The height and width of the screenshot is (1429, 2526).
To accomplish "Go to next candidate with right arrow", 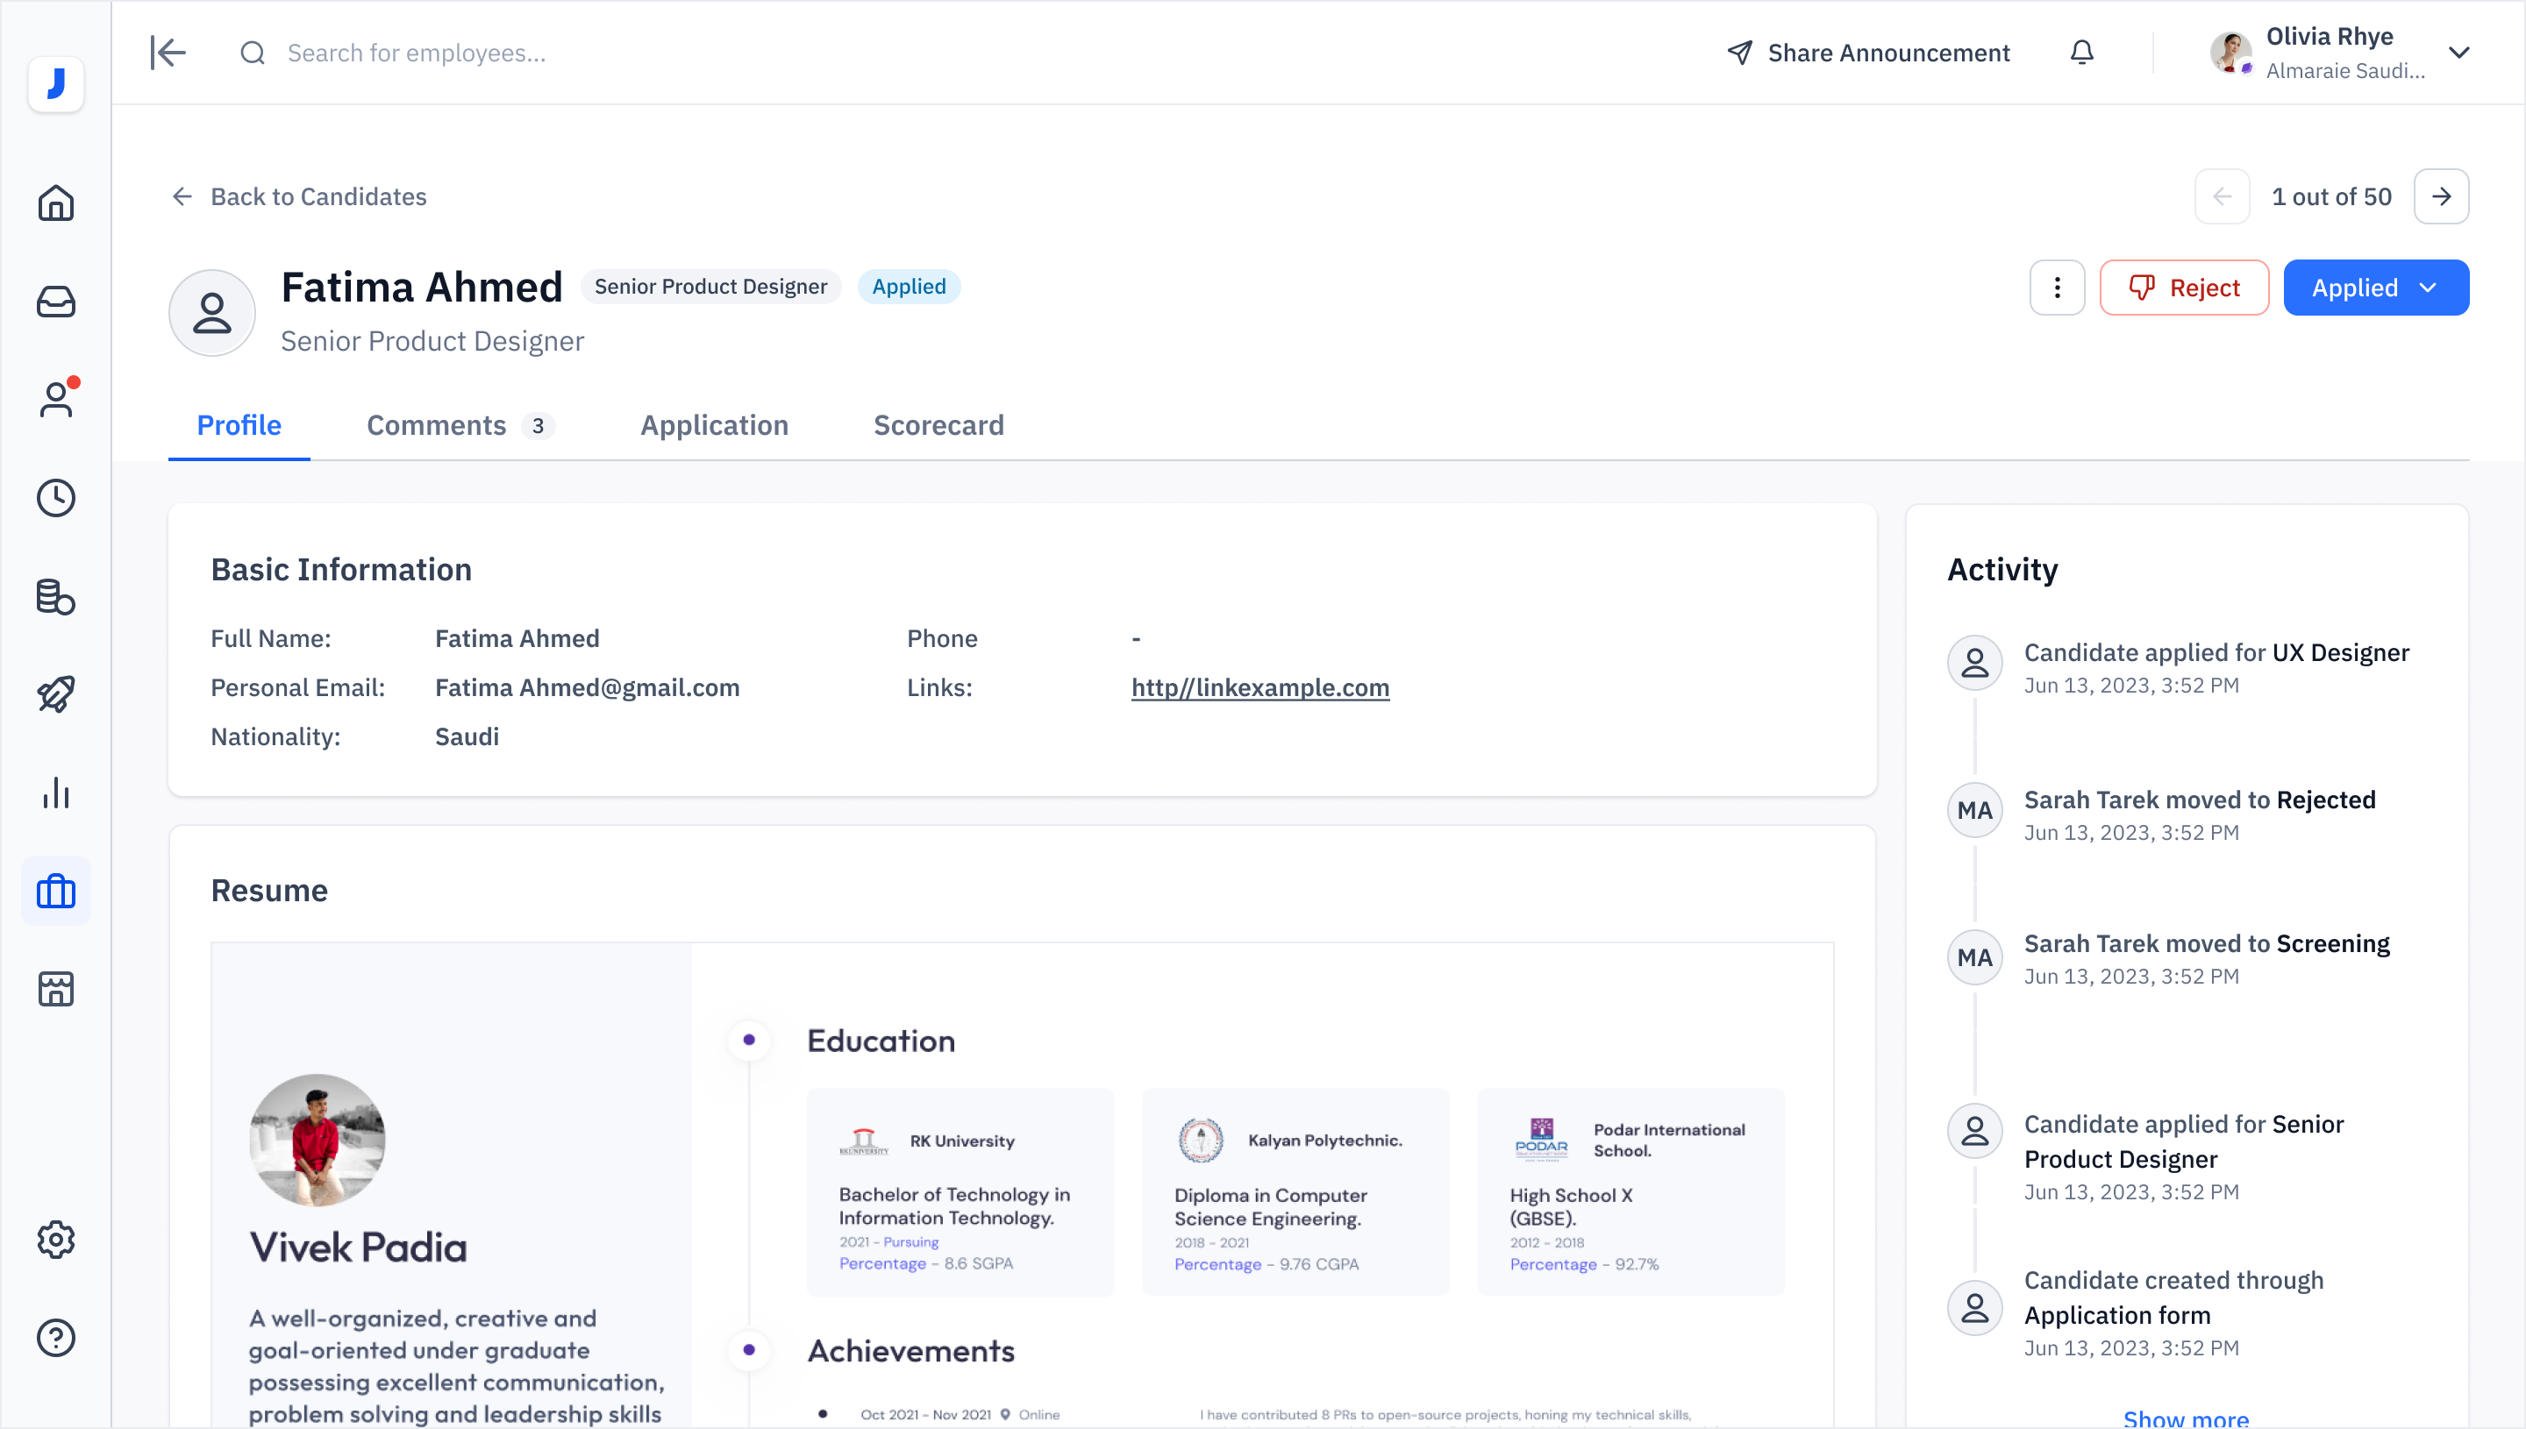I will [x=2441, y=196].
